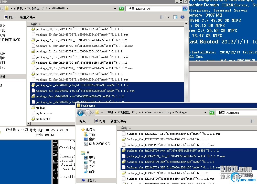Image resolution: width=257 pixels, height=184 pixels.
Task: Click 打开 in the KB2446709 window toolbar
Action: click(x=10, y=17)
